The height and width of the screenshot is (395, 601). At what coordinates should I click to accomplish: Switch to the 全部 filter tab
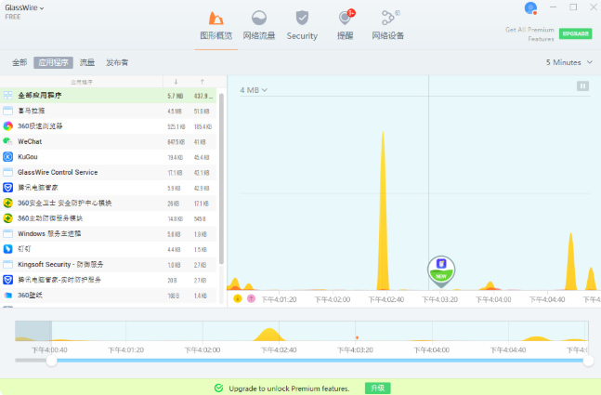pos(20,62)
